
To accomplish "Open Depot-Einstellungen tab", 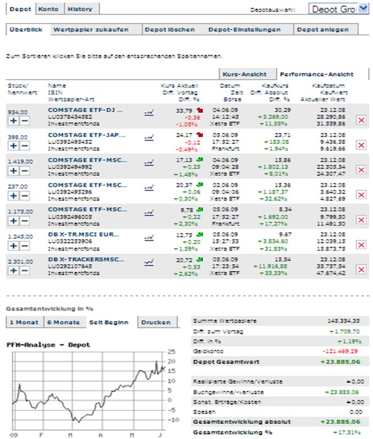I will [245, 29].
